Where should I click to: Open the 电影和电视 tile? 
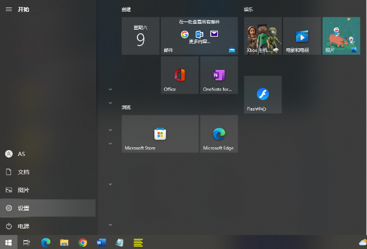pyautogui.click(x=302, y=36)
